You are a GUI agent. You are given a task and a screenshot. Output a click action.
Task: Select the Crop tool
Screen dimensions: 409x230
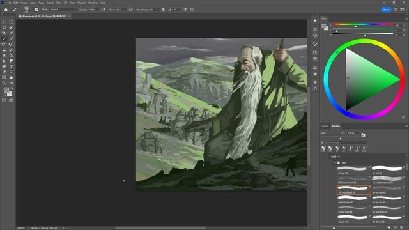pyautogui.click(x=4, y=33)
